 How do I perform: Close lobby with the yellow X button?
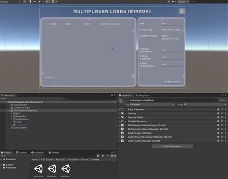click(x=182, y=12)
